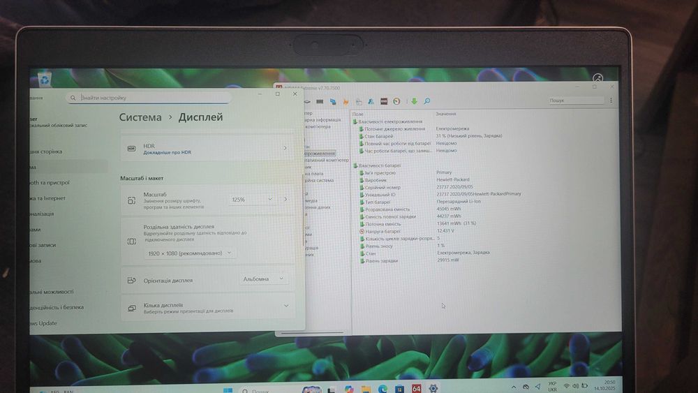The image size is (698, 393).
Task: Open File Explorer from the taskbar
Action: tap(366, 389)
